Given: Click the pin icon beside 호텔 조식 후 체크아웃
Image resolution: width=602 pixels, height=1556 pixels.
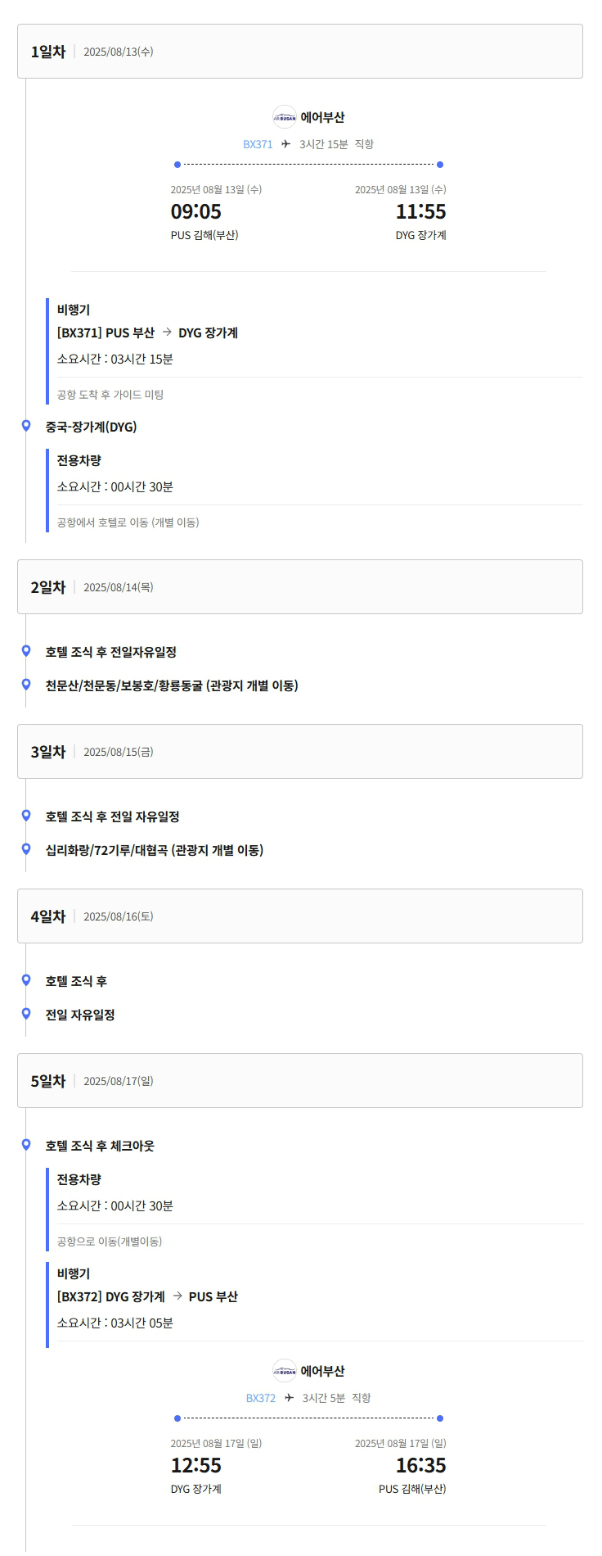Looking at the screenshot, I should (x=26, y=1145).
